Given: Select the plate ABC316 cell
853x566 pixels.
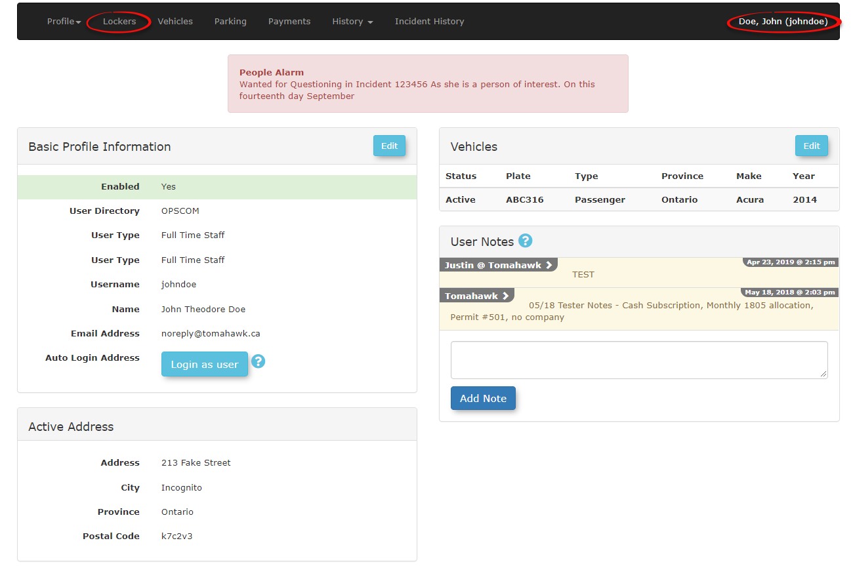Looking at the screenshot, I should click(525, 199).
